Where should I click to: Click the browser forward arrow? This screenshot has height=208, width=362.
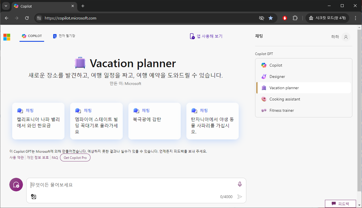[17, 18]
